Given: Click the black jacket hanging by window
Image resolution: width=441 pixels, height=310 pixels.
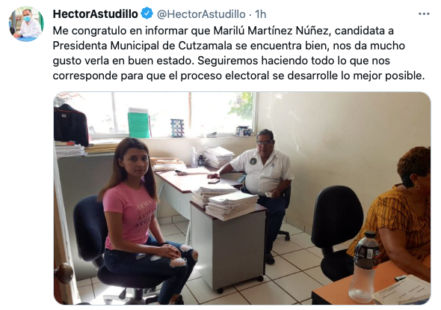Looking at the screenshot, I should (71, 124).
